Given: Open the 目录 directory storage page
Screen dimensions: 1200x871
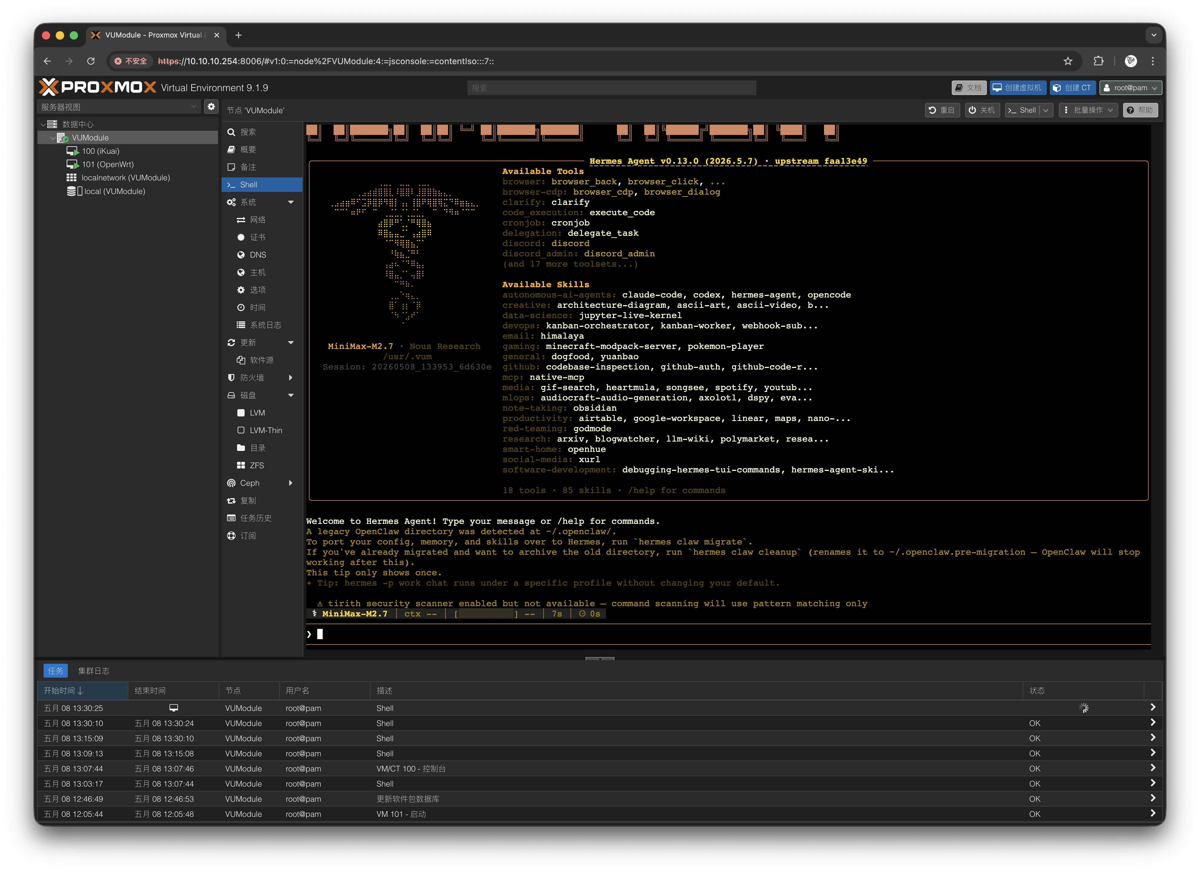Looking at the screenshot, I should pyautogui.click(x=261, y=448).
